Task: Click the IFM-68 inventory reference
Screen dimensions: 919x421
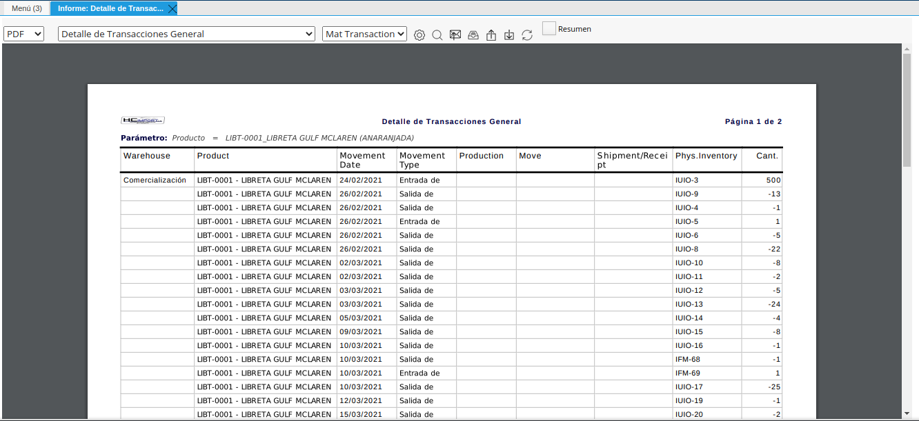Action: [x=688, y=360]
